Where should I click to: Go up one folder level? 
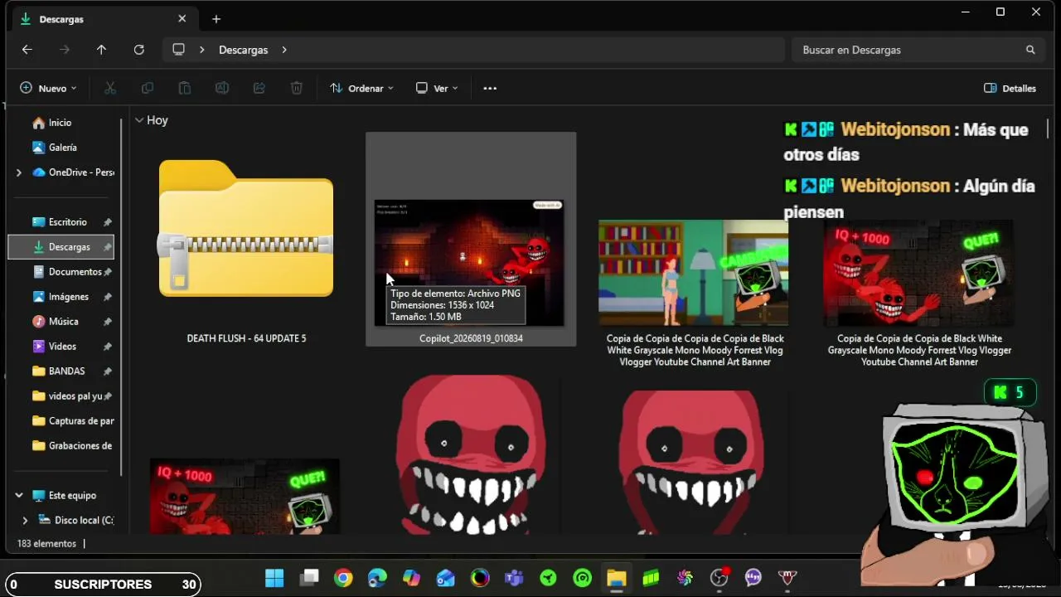101,50
